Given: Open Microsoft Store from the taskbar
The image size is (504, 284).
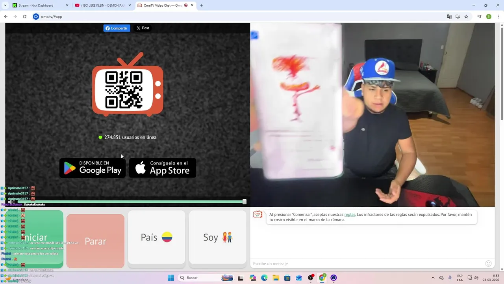Looking at the screenshot, I should click(287, 278).
